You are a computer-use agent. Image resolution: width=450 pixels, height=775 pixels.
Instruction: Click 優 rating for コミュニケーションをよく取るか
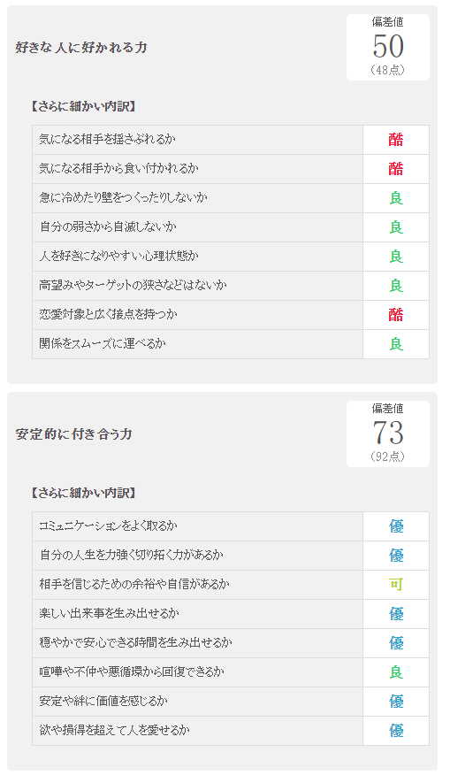click(396, 526)
